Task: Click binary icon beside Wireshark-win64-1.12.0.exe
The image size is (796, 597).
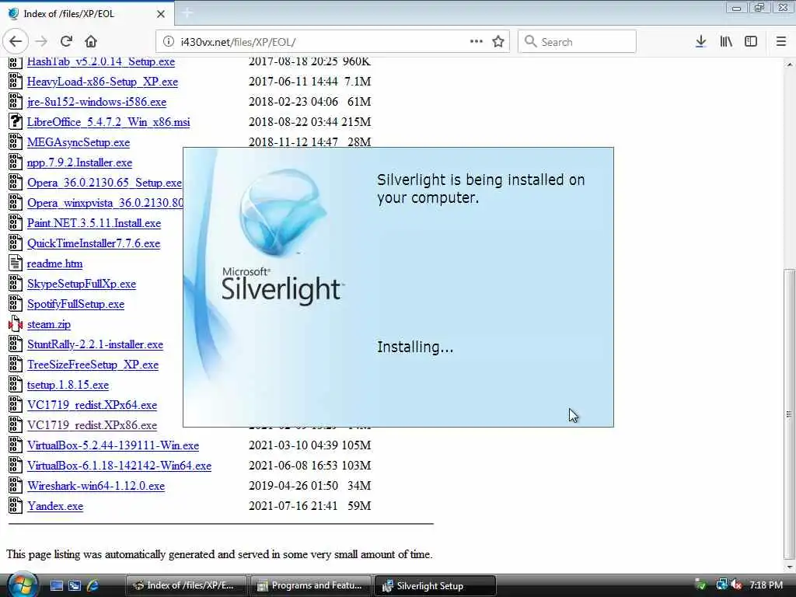Action: coord(16,485)
